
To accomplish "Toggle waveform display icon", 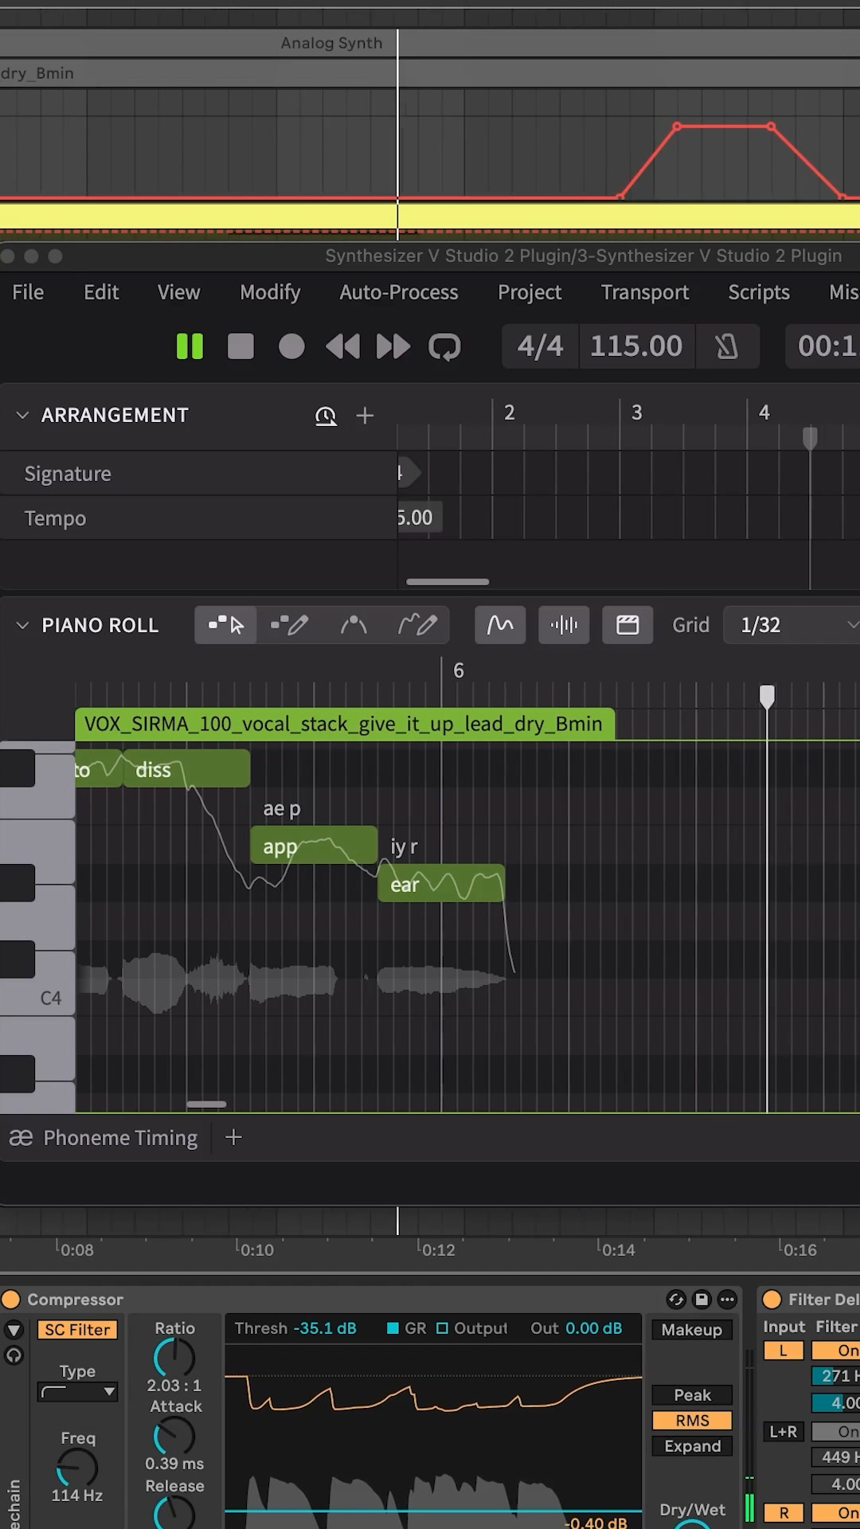I will [564, 625].
